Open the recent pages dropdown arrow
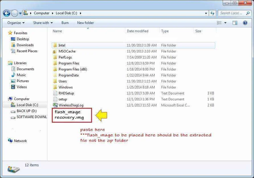 click(20, 13)
